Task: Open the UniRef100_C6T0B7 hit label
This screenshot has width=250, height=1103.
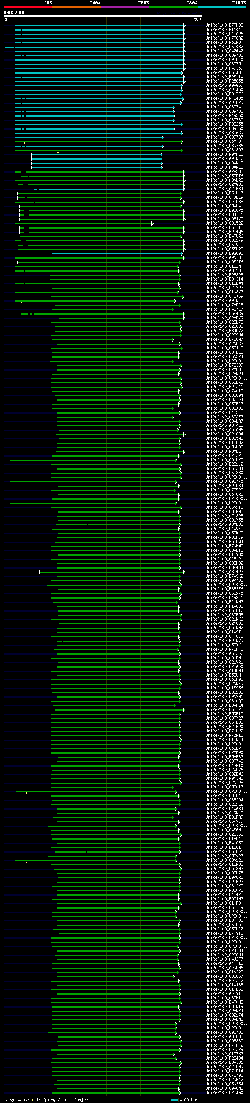Action: click(x=224, y=47)
